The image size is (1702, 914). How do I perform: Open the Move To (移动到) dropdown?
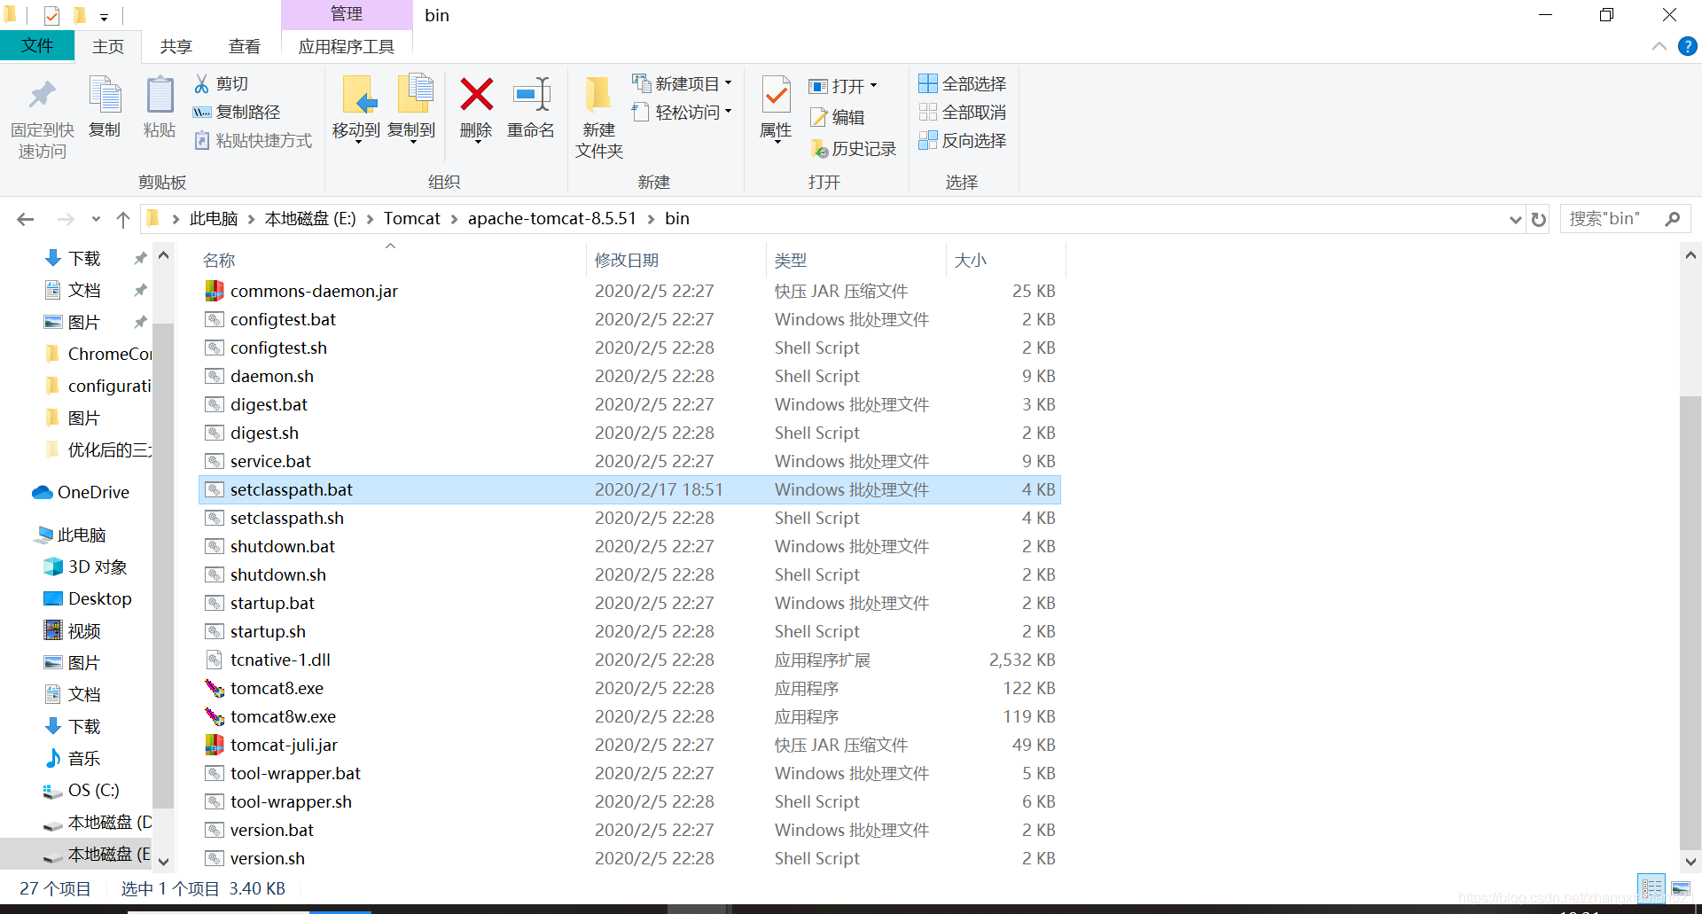(x=356, y=142)
